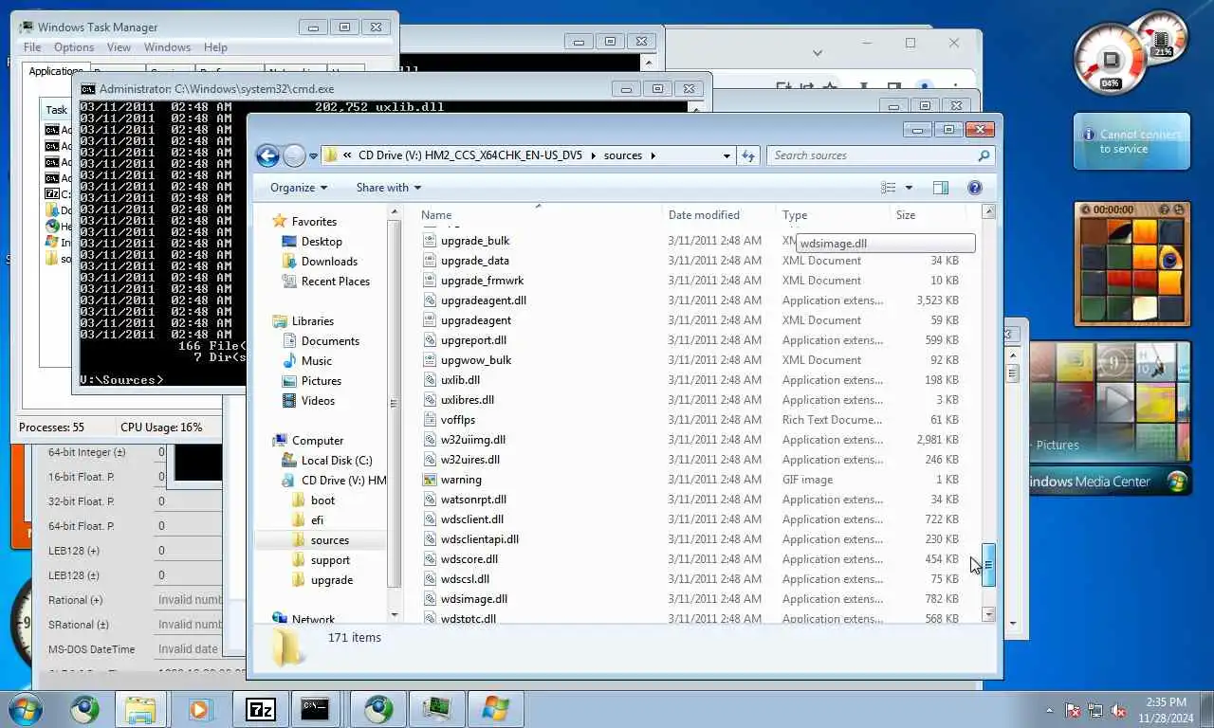Switch to 7-Zip taskbar button
1214x728 pixels.
(260, 708)
